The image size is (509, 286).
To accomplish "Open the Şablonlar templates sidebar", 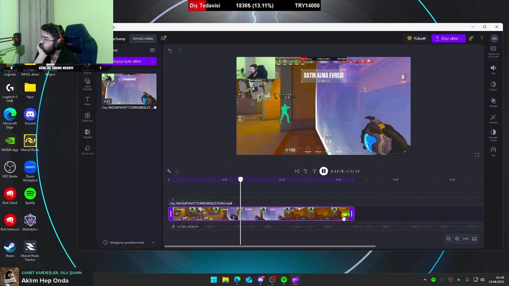I will point(87,117).
